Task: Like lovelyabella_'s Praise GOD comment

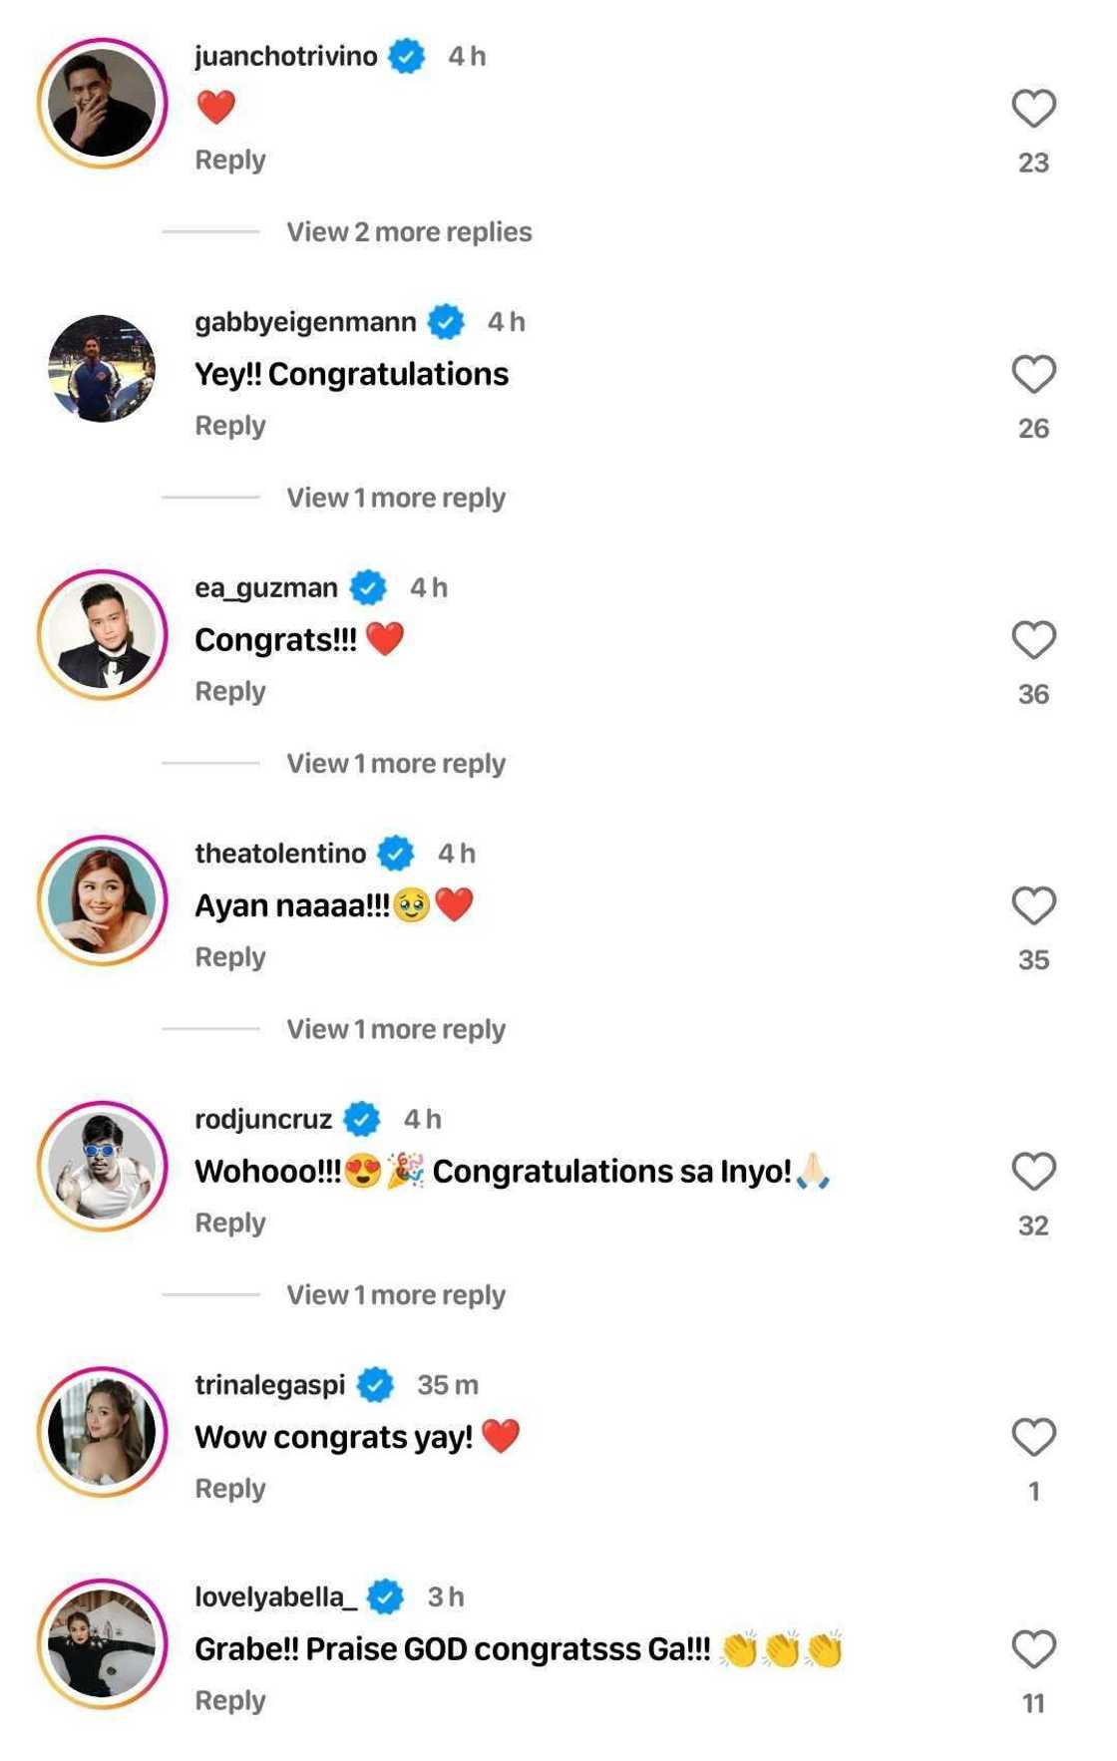Action: coord(1033,1650)
